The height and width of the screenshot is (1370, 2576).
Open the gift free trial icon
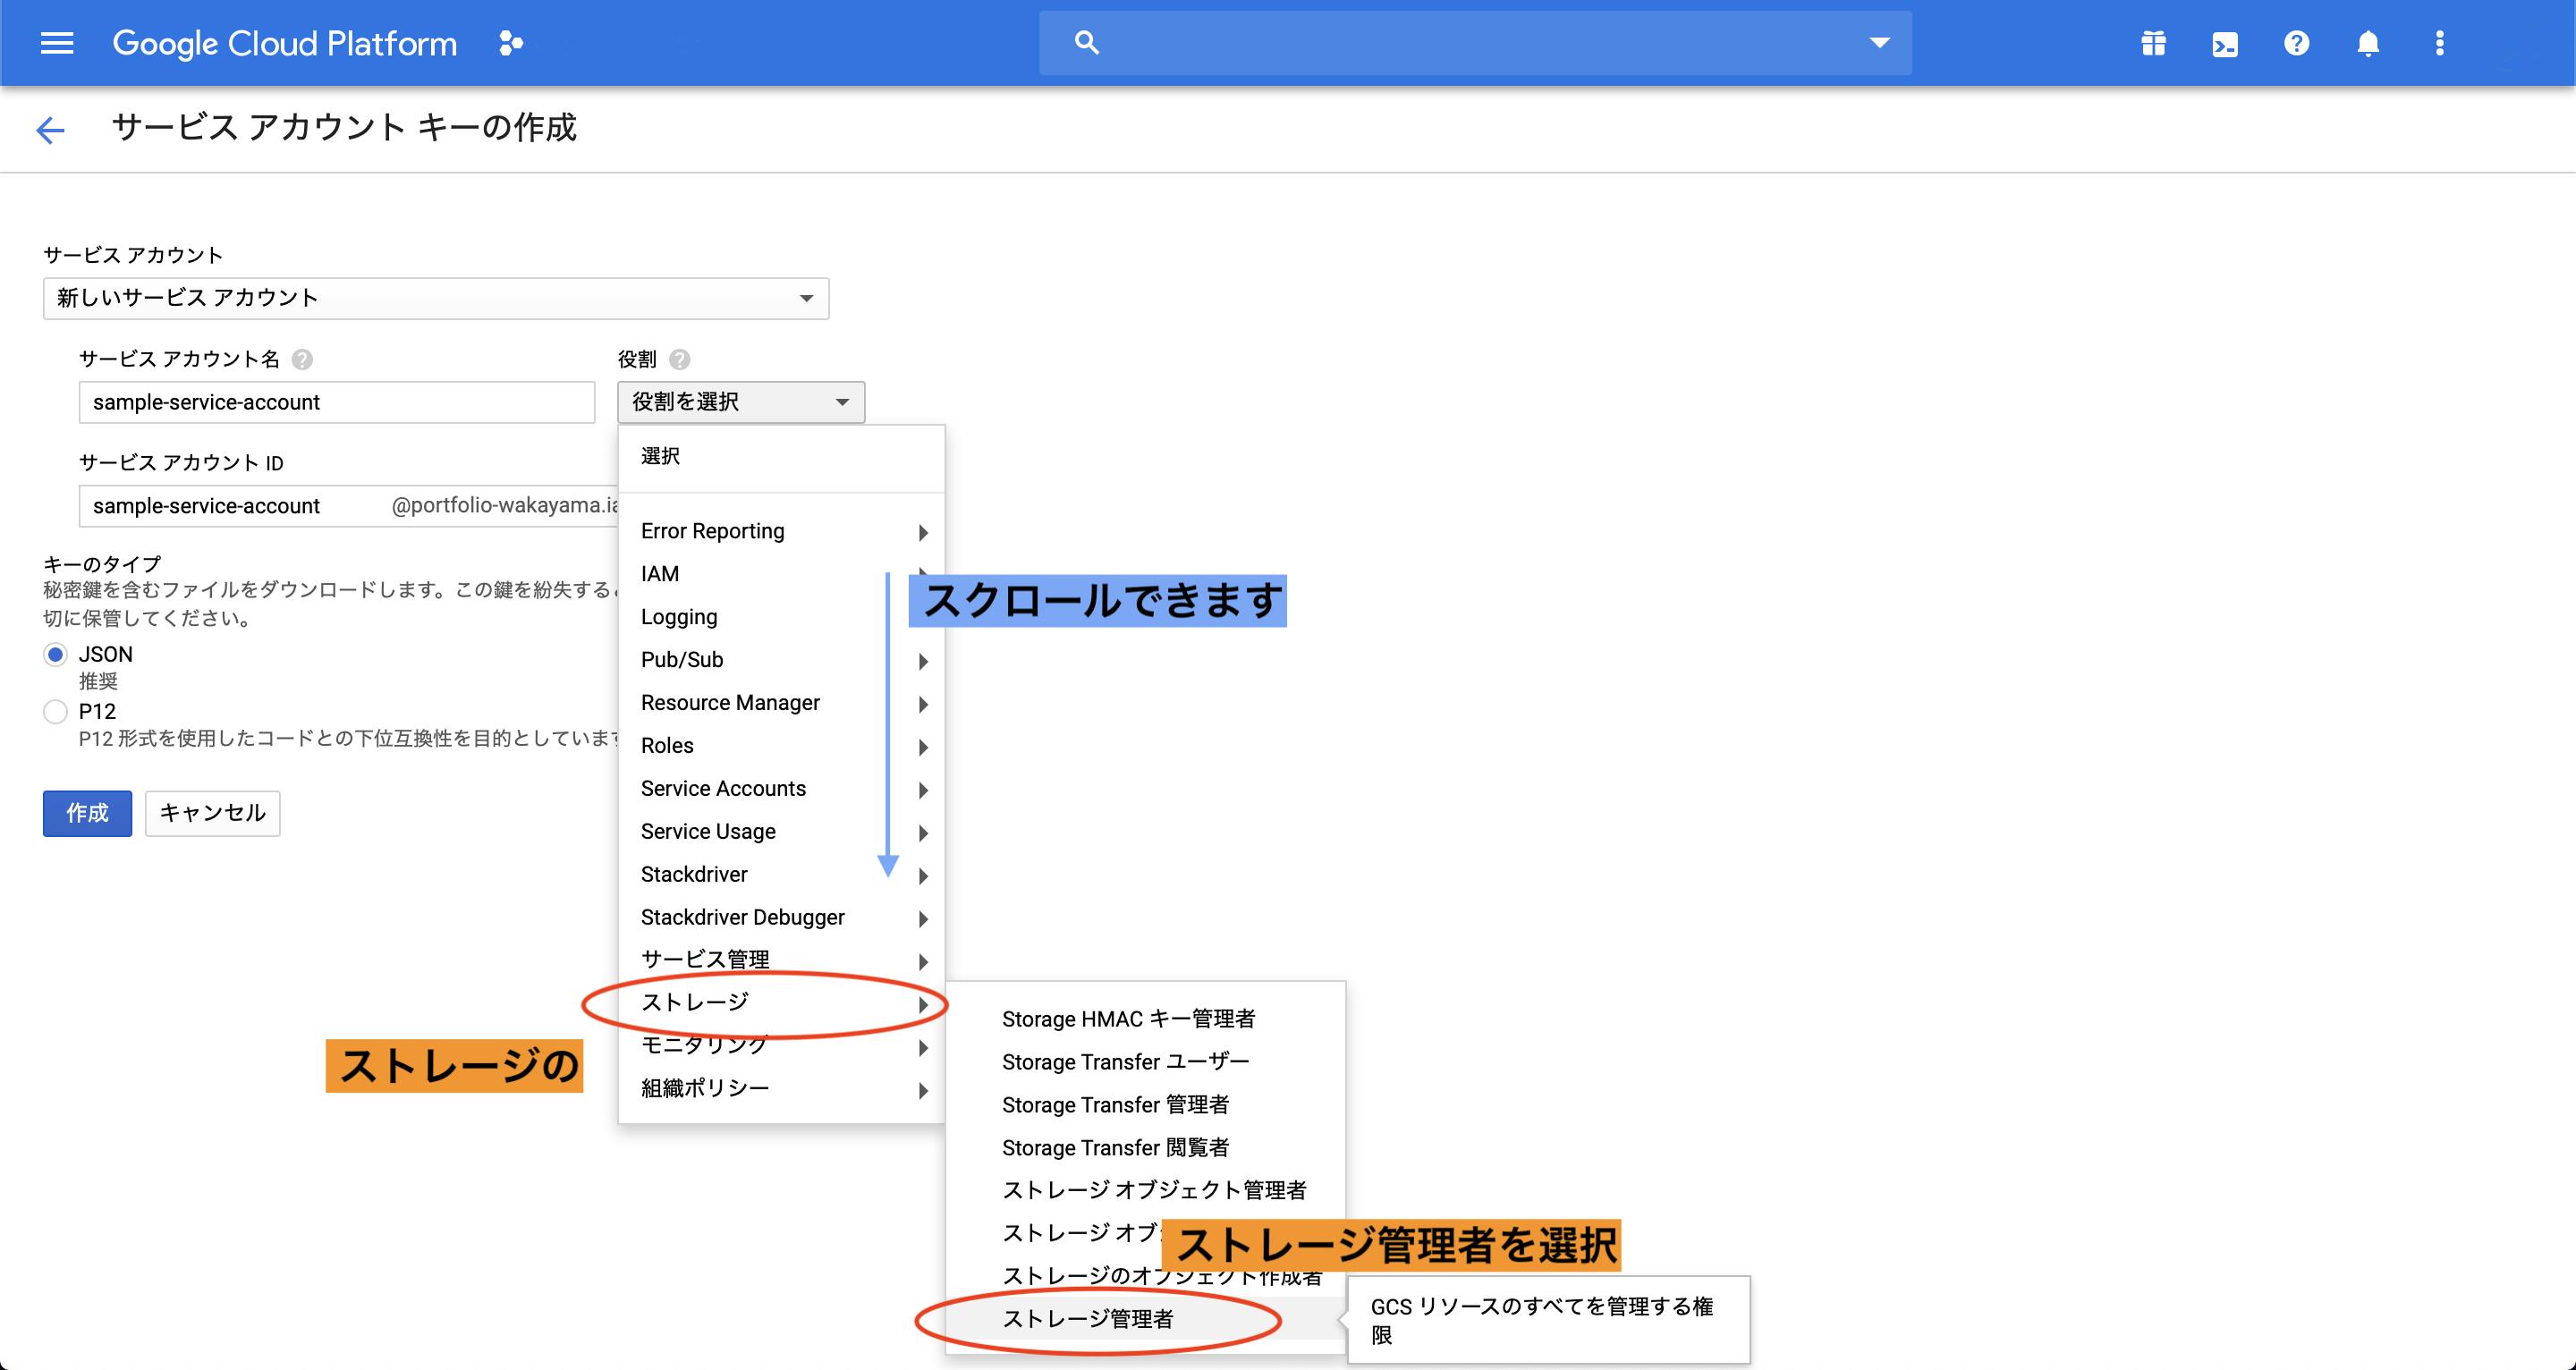pos(2153,43)
